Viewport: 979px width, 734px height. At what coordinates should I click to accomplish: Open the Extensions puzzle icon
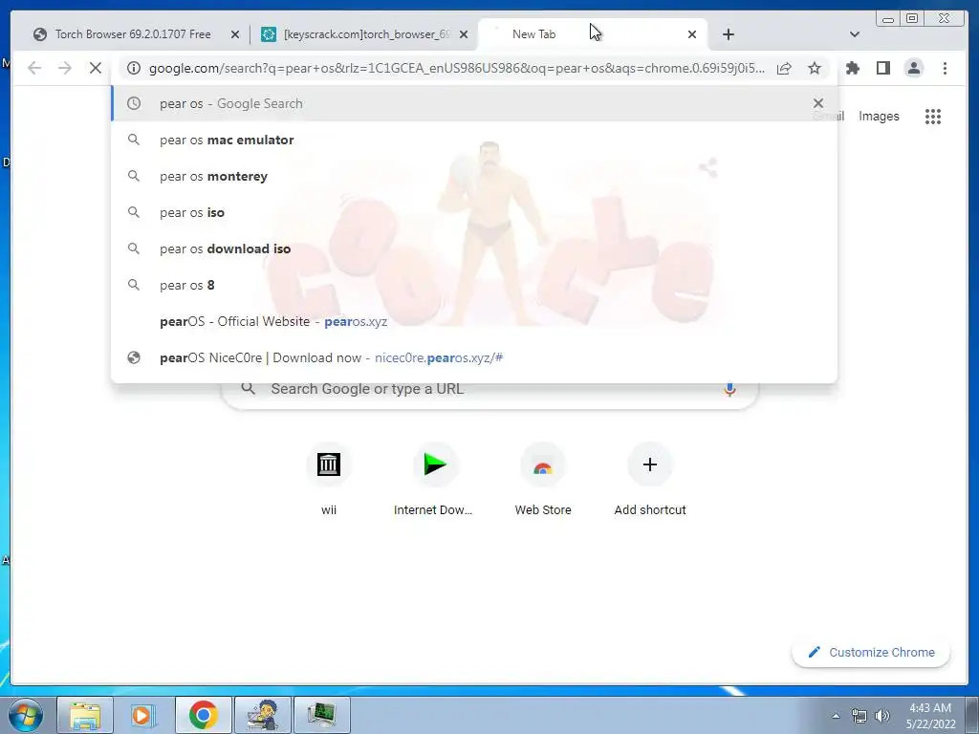[852, 68]
